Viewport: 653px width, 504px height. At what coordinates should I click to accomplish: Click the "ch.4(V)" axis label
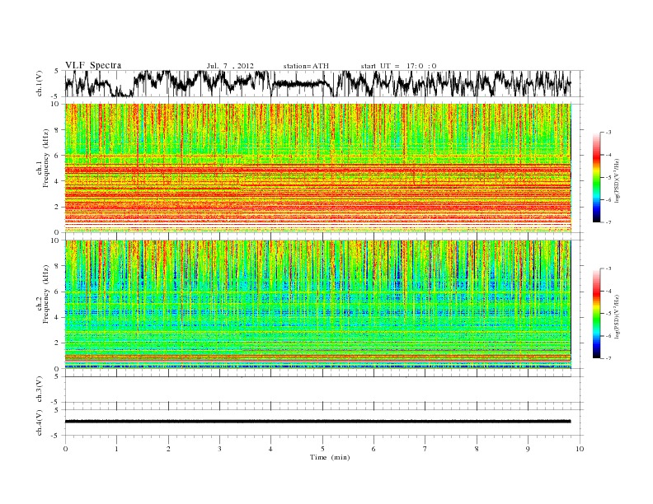[40, 422]
